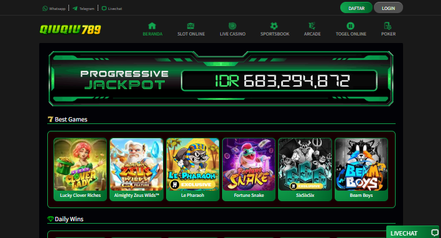Click the Progressive Jackpot banner title
This screenshot has width=441, height=238.
click(x=124, y=80)
